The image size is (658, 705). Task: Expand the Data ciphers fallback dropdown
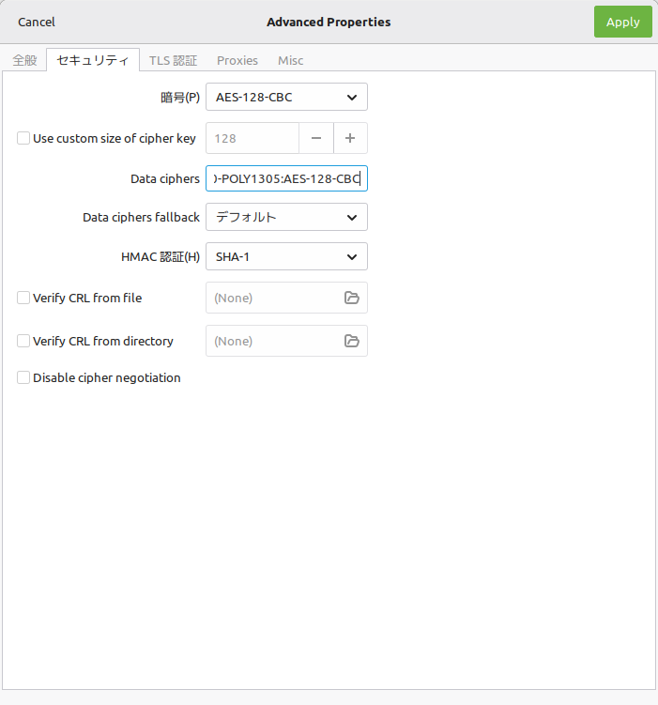coord(286,217)
